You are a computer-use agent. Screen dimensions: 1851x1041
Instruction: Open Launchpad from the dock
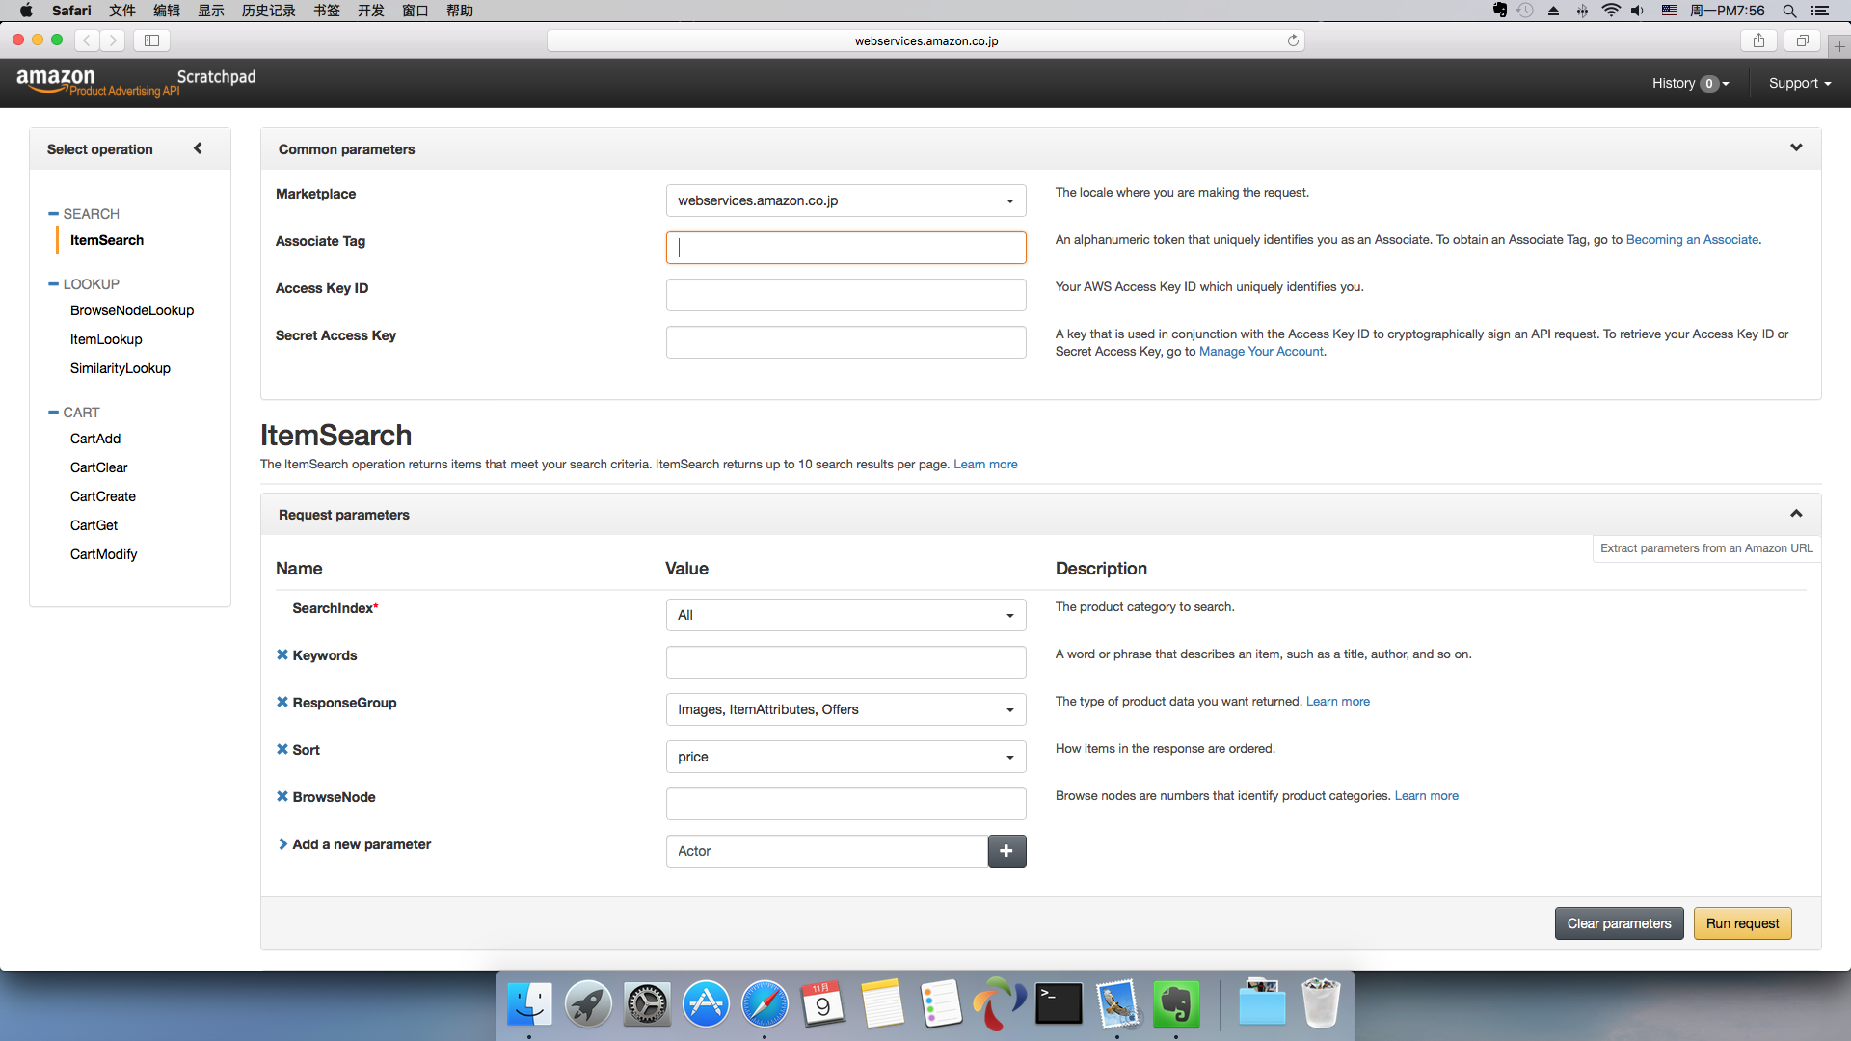[588, 1004]
